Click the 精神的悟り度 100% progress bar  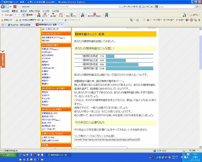click(x=129, y=69)
